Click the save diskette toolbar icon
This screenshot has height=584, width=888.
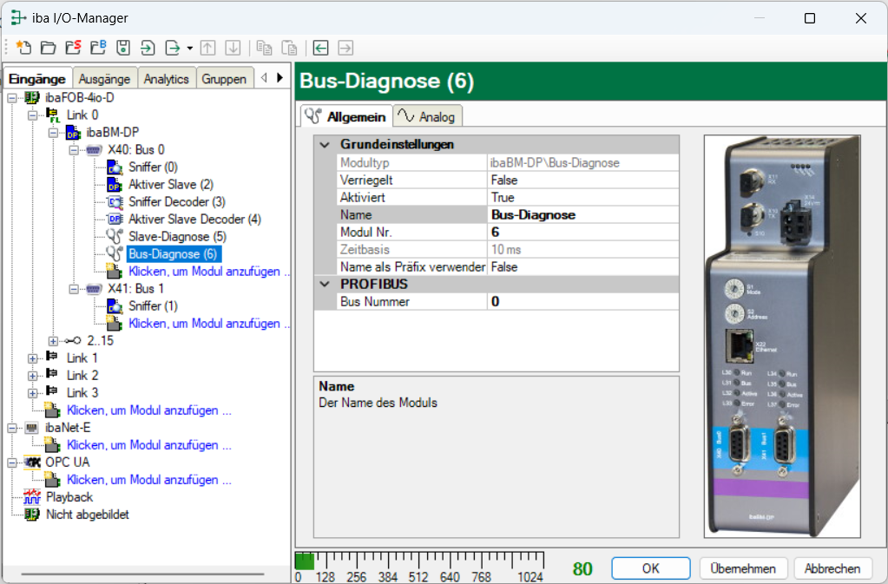pos(122,48)
